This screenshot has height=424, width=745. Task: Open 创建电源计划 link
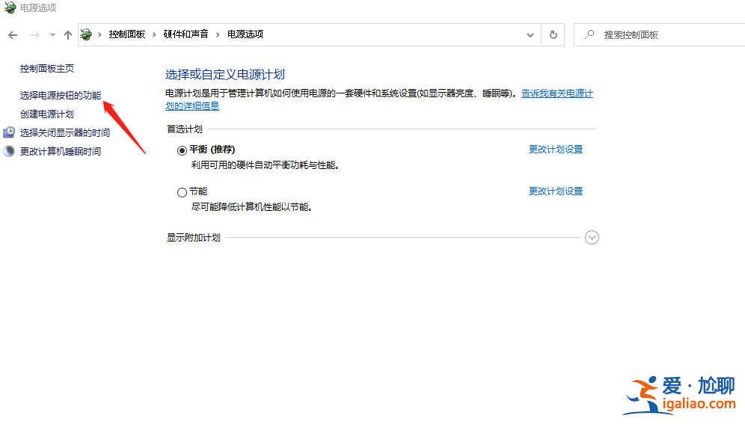47,114
